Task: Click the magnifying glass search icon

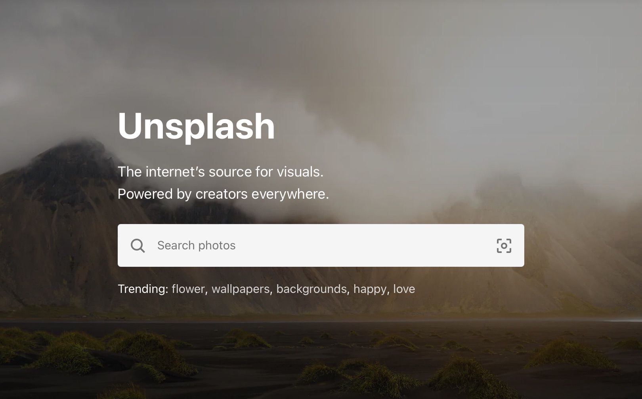Action: (138, 246)
